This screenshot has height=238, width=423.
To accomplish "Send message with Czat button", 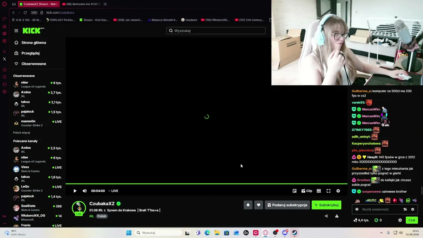I will pos(412,220).
